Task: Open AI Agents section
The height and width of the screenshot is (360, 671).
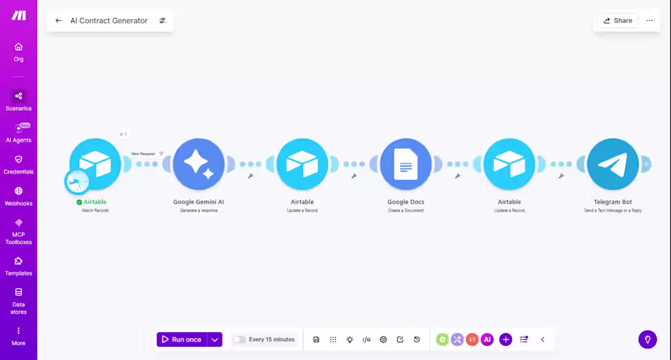Action: (x=18, y=132)
